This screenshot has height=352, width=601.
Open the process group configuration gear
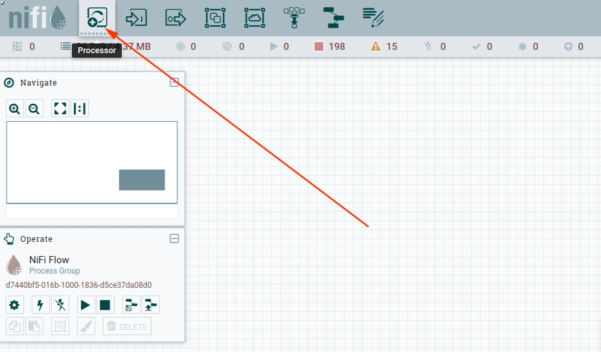14,305
